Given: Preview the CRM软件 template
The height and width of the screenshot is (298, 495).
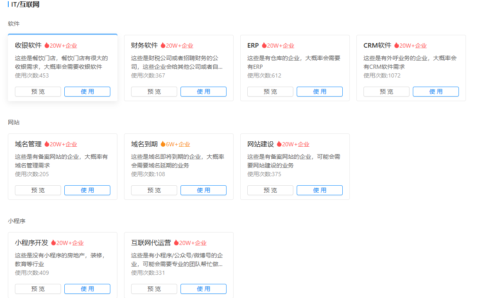Looking at the screenshot, I should pos(386,92).
